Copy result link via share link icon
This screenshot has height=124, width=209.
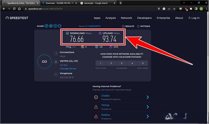click(46, 26)
